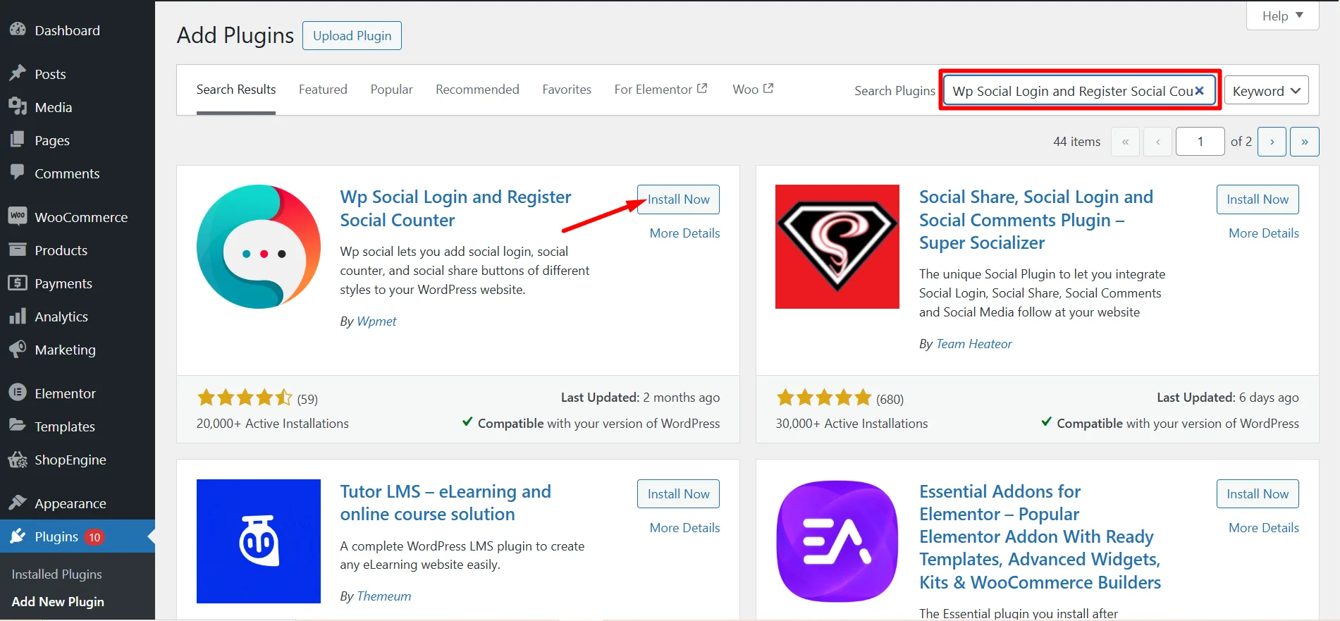Open Installed Plugins submenu item
Image resolution: width=1340 pixels, height=621 pixels.
(56, 574)
